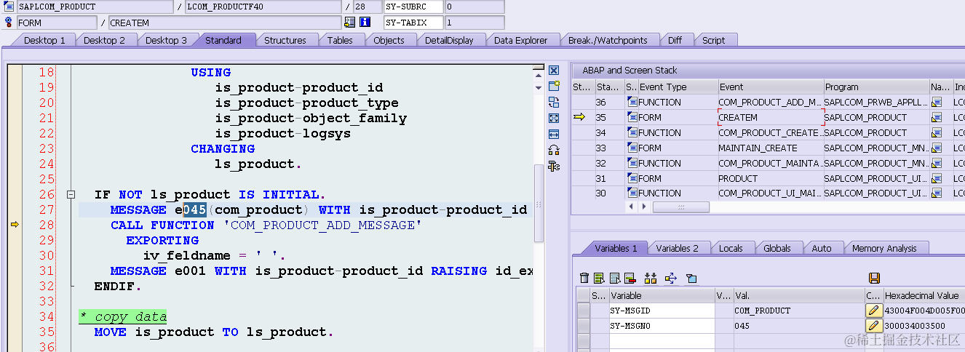Click the empty variable cell below SY-MSGNO
Image resolution: width=965 pixels, height=352 pixels.
(662, 340)
